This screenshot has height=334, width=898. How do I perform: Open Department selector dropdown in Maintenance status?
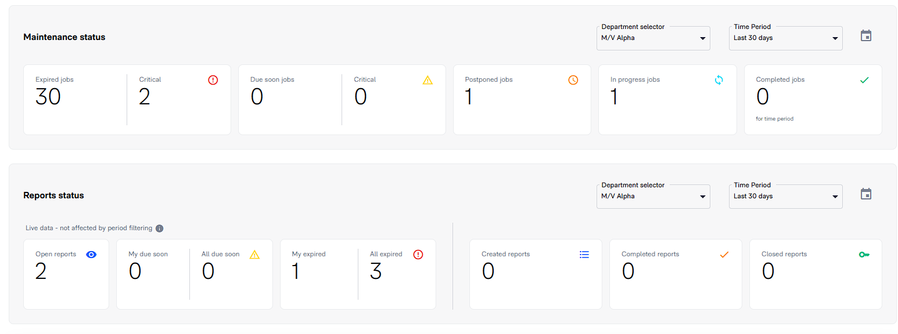click(x=653, y=38)
